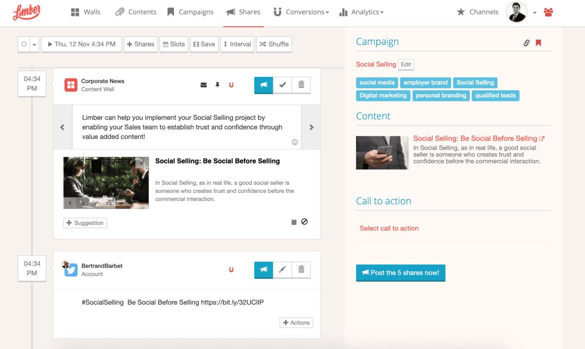Click the Slots button
Screen dimensions: 585x349
174,44
